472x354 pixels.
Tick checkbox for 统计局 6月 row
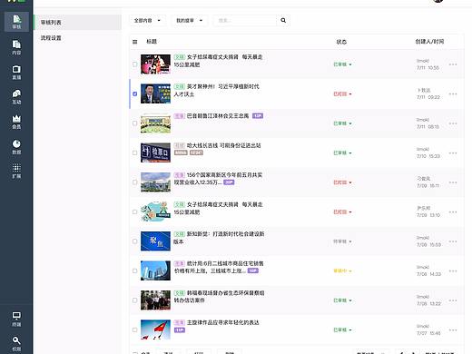click(x=135, y=270)
